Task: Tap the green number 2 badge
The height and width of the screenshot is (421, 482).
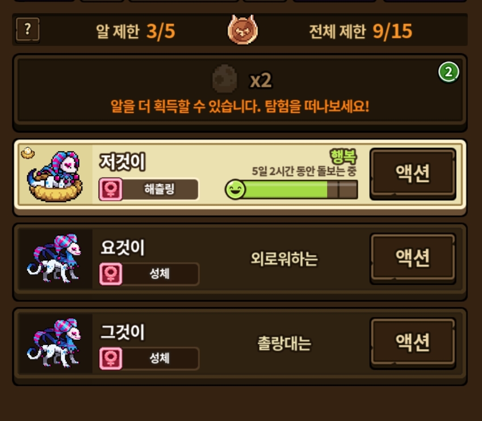Action: 448,72
